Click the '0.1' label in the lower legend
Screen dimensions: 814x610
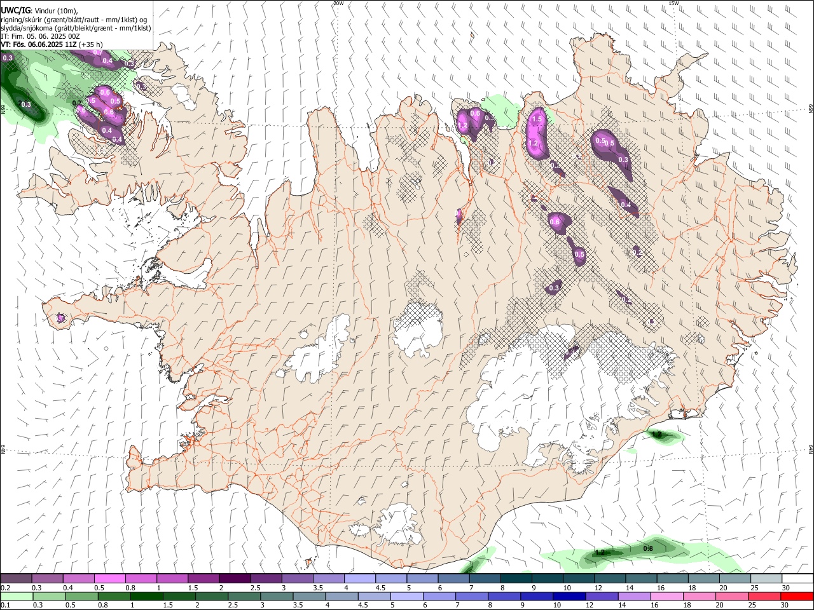(x=6, y=606)
